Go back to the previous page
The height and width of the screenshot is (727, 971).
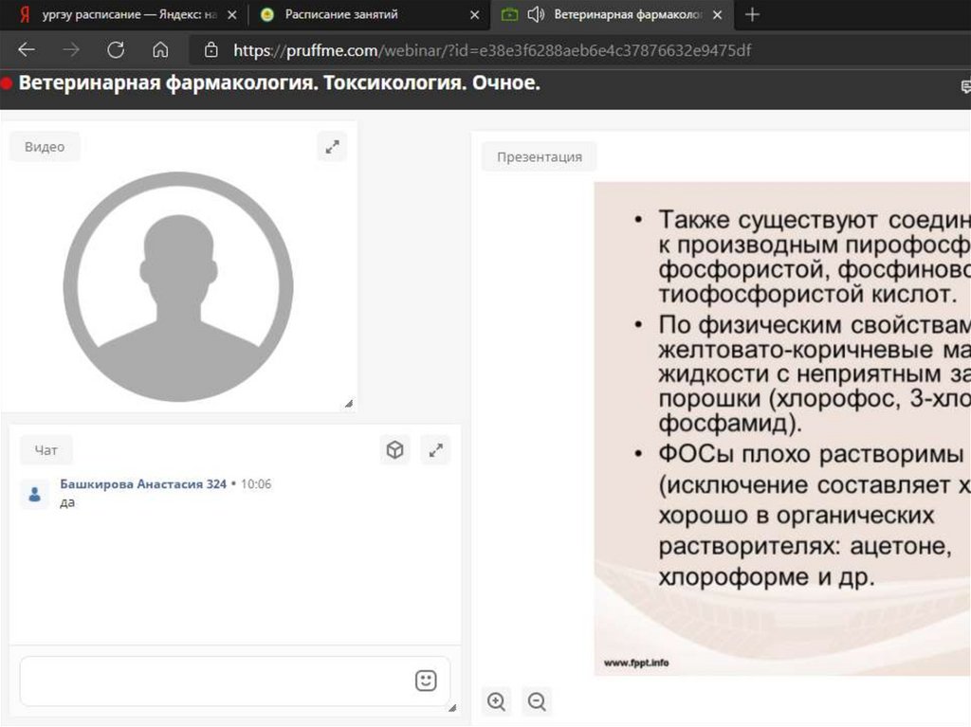click(x=27, y=50)
